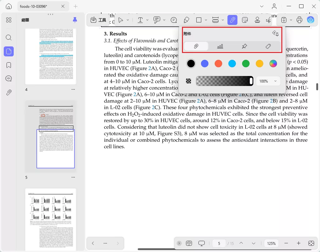Open the user account icon
Image resolution: width=320 pixels, height=252 pixels.
point(274,6)
